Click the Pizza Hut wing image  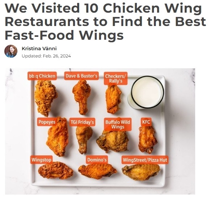coord(141,172)
